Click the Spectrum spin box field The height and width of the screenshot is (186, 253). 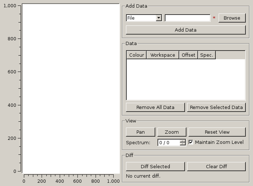click(169, 142)
